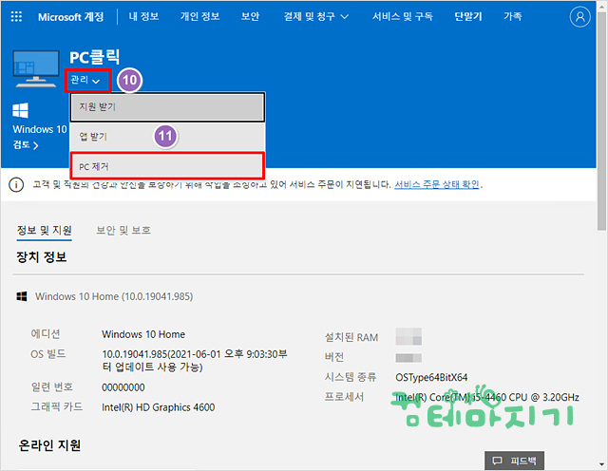Click the PC클릭 device name heading
This screenshot has width=608, height=471.
point(95,57)
